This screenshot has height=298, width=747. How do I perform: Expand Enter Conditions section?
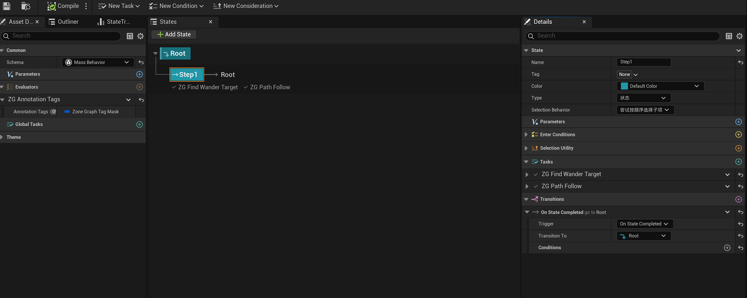click(x=526, y=135)
